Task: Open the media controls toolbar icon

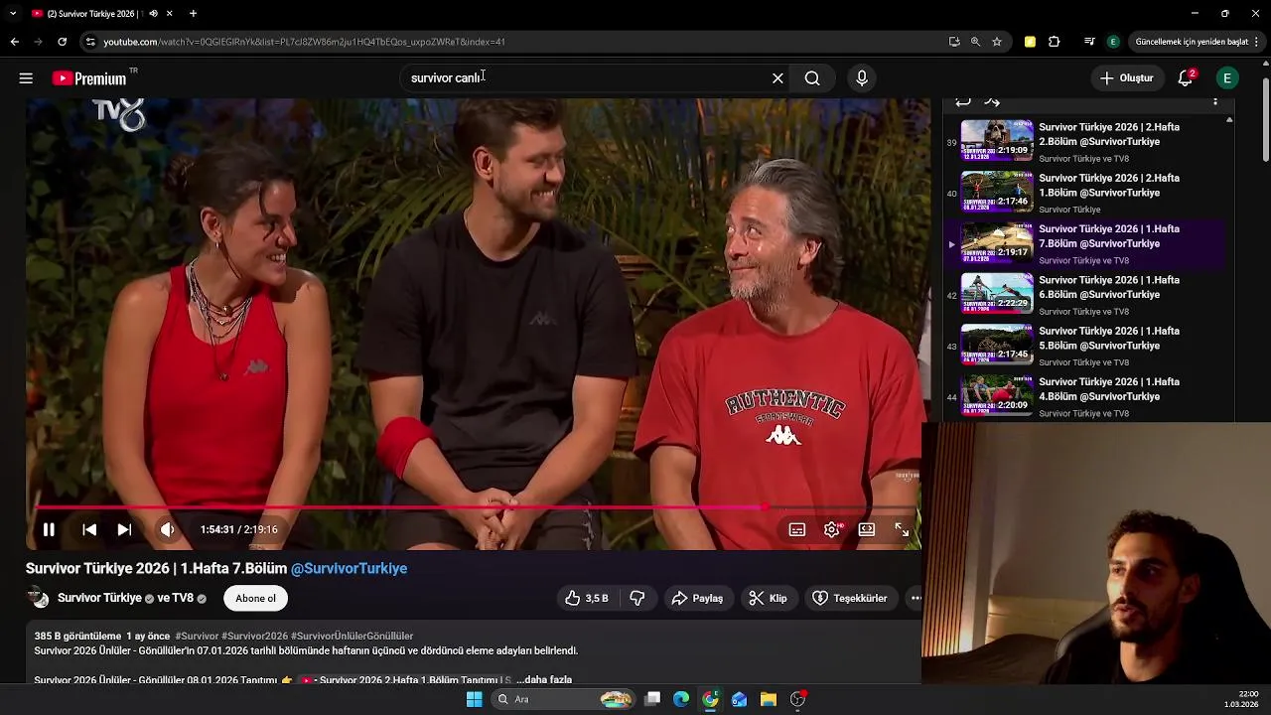Action: pos(1089,42)
